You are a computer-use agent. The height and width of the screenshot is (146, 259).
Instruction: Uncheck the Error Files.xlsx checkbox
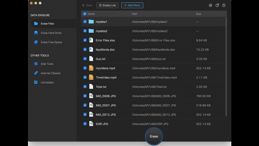pos(85,40)
